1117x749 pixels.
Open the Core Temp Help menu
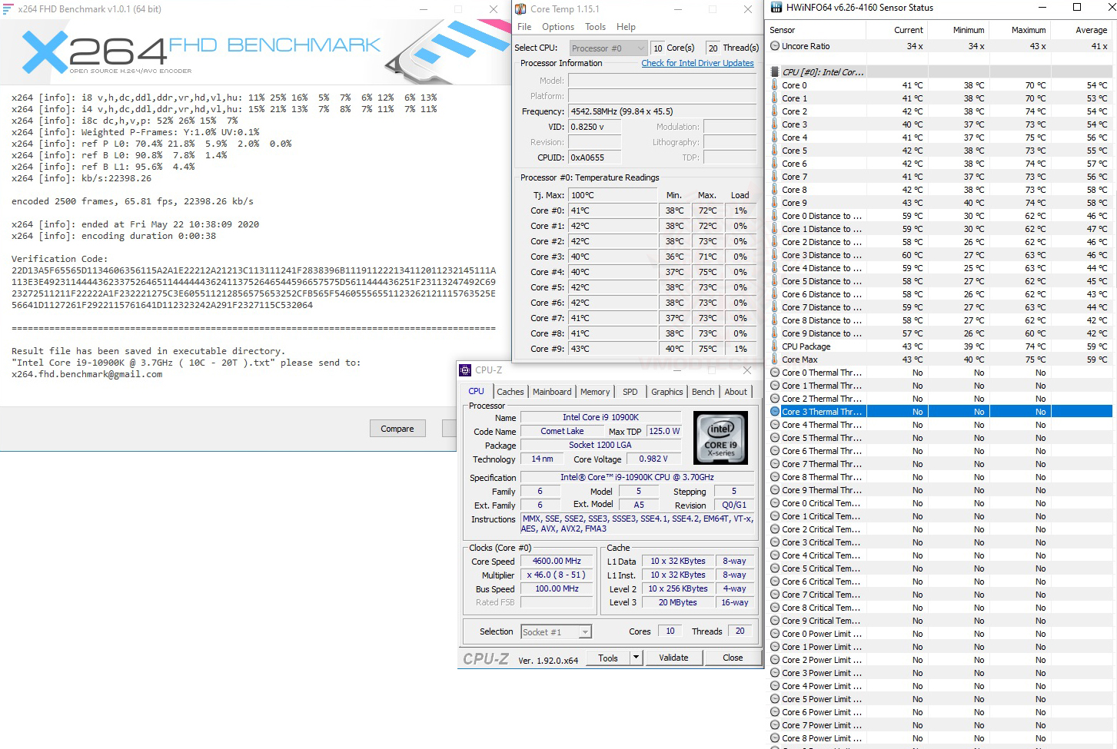click(626, 27)
